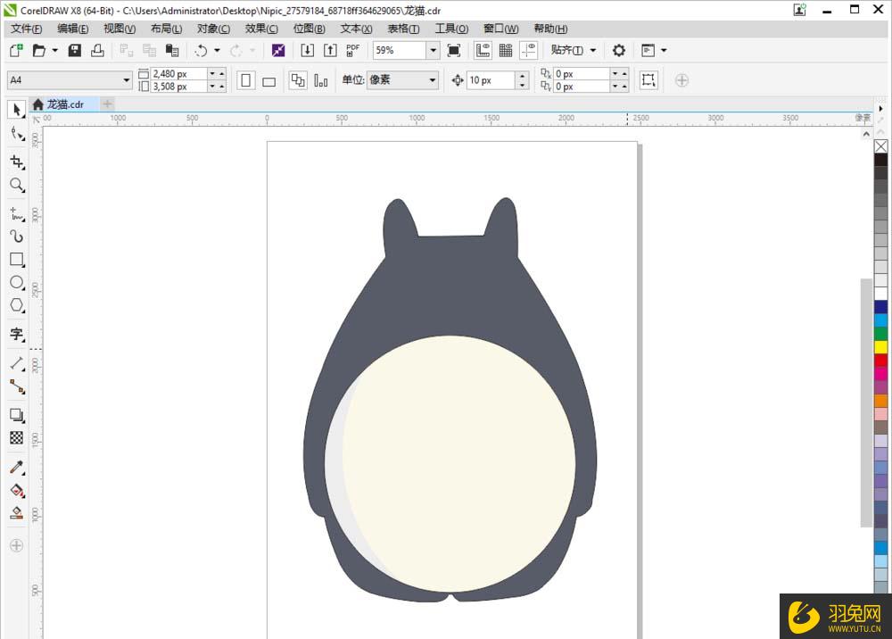This screenshot has height=639, width=892.
Task: Click the Save disk icon
Action: (x=75, y=51)
